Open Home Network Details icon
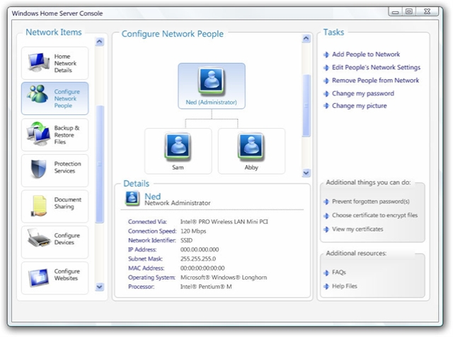The image size is (453, 337). pos(39,63)
